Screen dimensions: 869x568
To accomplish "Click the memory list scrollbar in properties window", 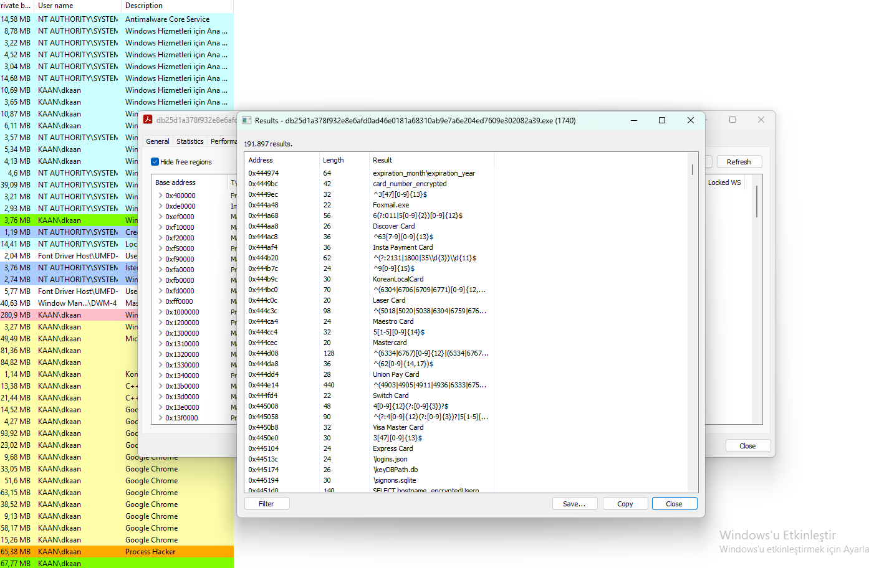I will pyautogui.click(x=757, y=201).
